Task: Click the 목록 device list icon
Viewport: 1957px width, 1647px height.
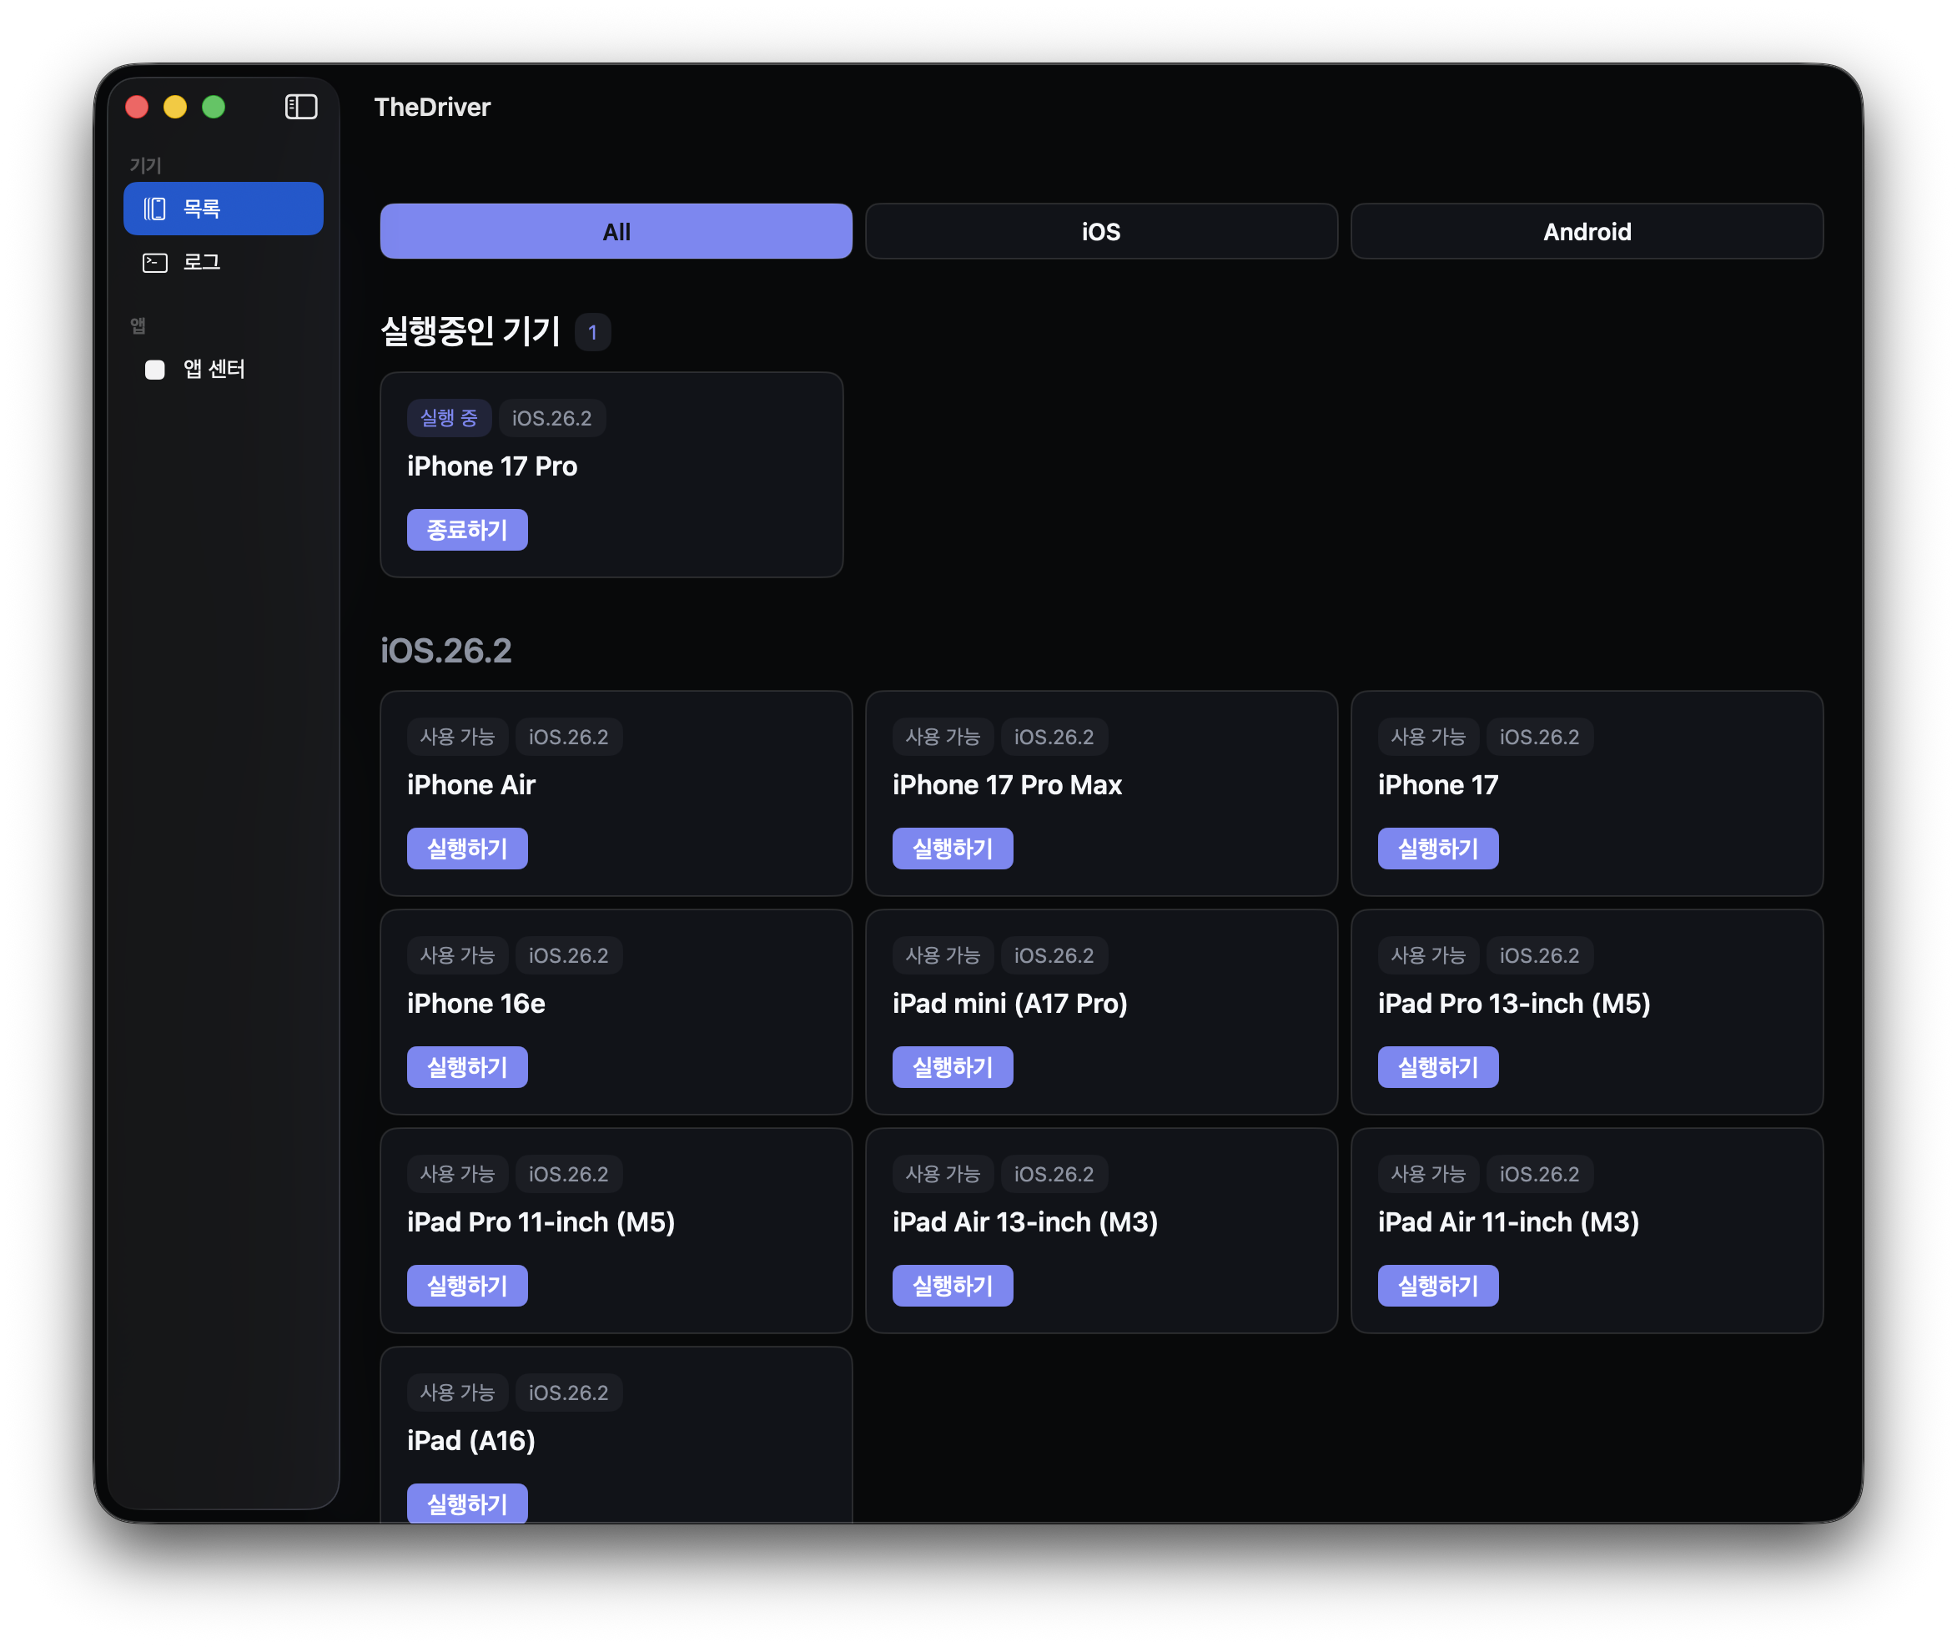Action: tap(155, 209)
